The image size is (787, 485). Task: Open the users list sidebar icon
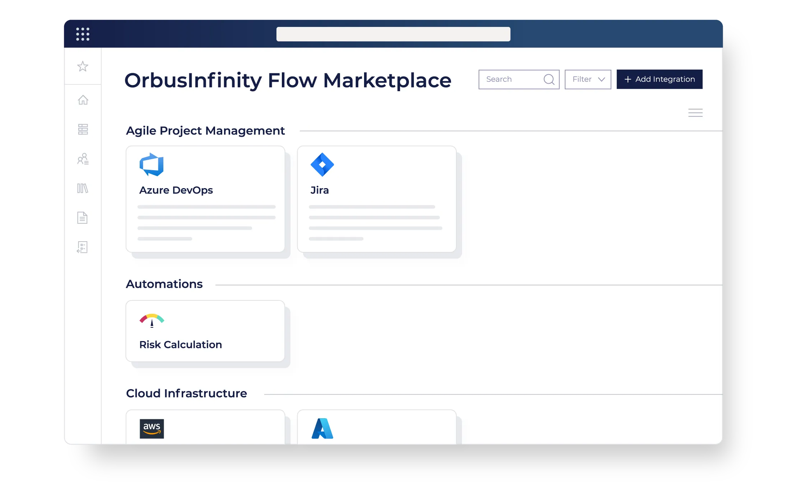[x=83, y=159]
